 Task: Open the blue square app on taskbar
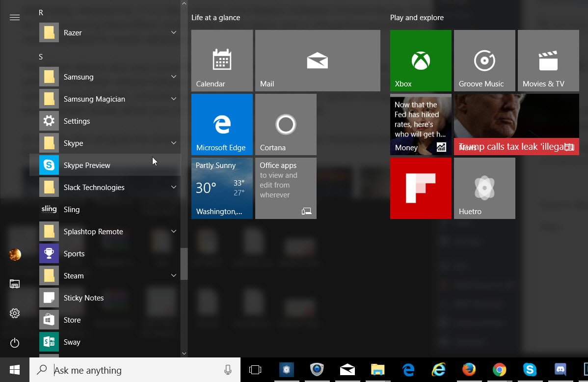(x=287, y=370)
